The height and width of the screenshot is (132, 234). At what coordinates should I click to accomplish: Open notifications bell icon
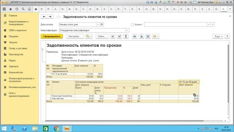coord(29,9)
